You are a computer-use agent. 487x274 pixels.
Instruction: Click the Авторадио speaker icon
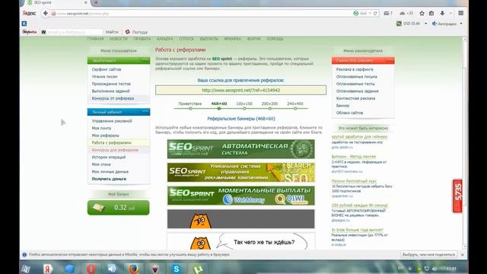point(434,24)
